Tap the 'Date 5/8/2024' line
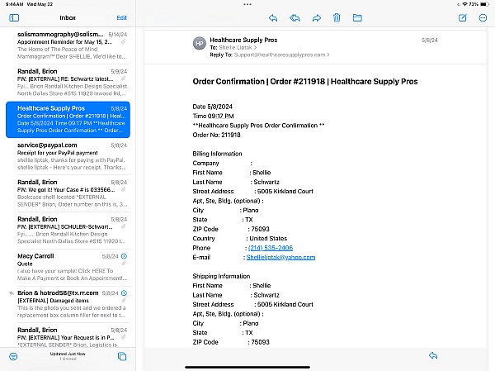Viewport: 495px width, 371px height. point(213,107)
